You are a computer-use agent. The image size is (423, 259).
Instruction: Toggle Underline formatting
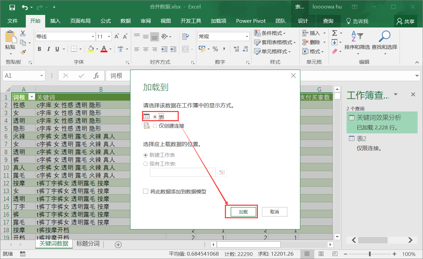pyautogui.click(x=57, y=49)
